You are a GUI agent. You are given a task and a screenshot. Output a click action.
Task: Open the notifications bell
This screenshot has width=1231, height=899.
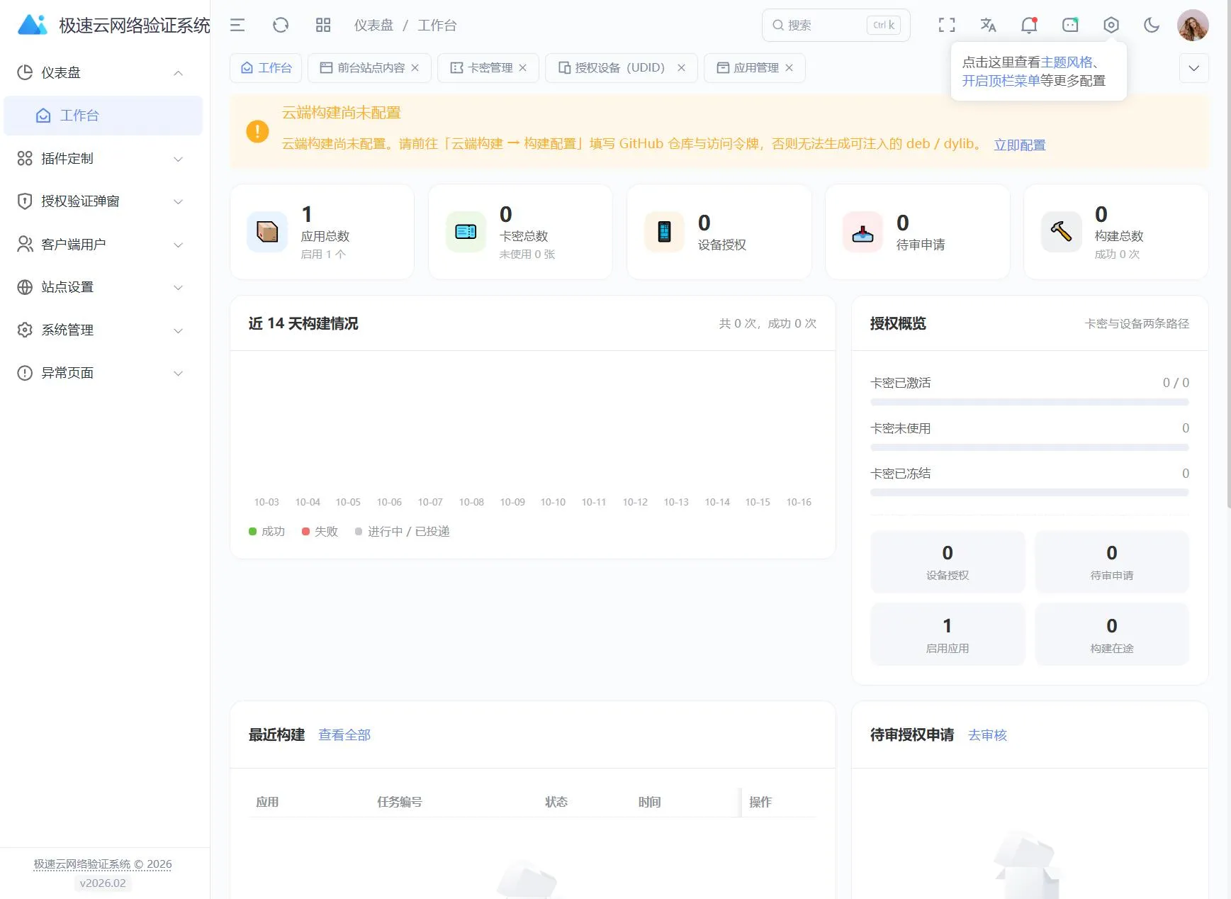coord(1029,26)
